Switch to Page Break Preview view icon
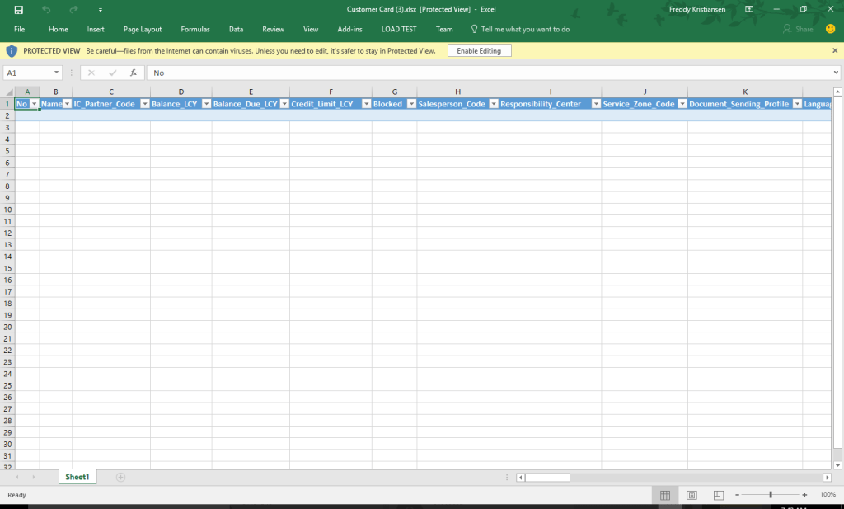This screenshot has width=844, height=509. click(x=718, y=495)
